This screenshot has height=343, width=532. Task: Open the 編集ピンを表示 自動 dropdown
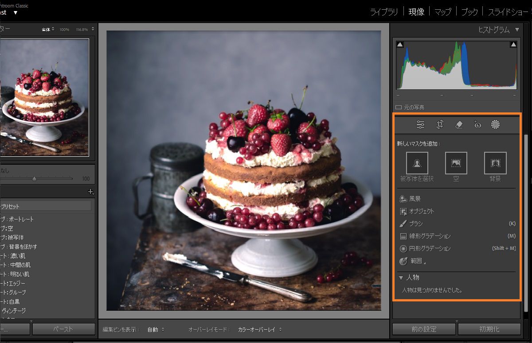(156, 330)
